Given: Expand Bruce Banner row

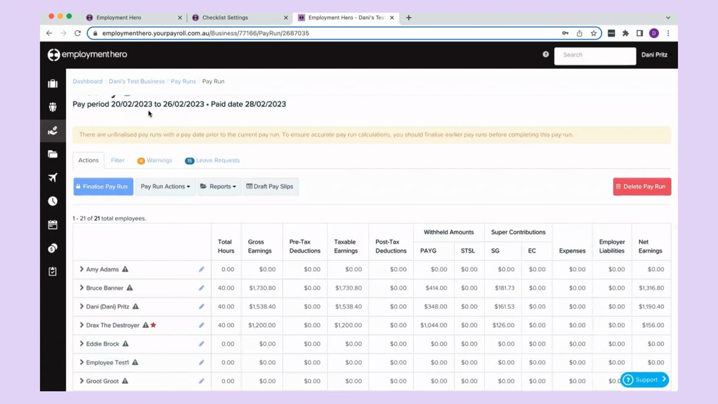Looking at the screenshot, I should pos(81,288).
